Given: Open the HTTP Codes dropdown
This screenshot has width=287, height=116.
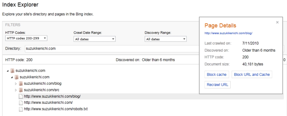Looking at the screenshot, I should tap(26, 38).
